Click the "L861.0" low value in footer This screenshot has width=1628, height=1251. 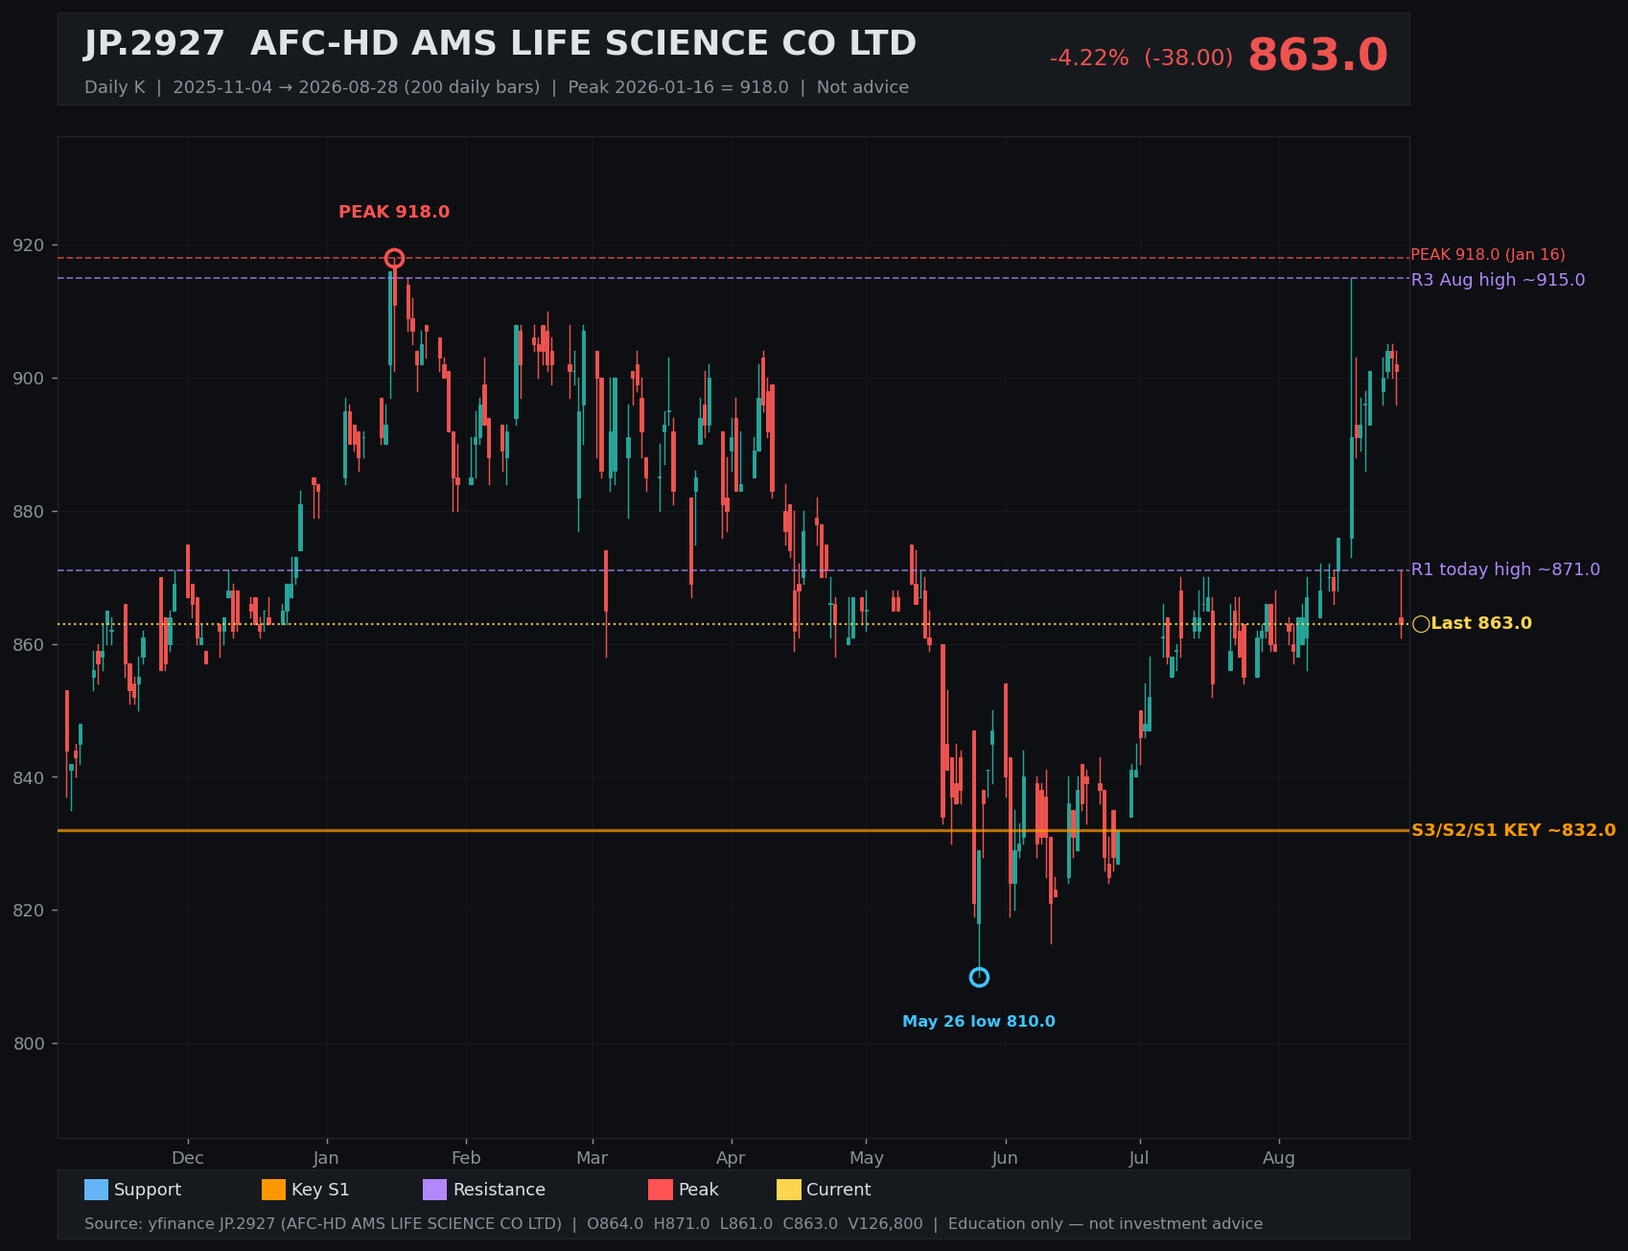pos(748,1224)
